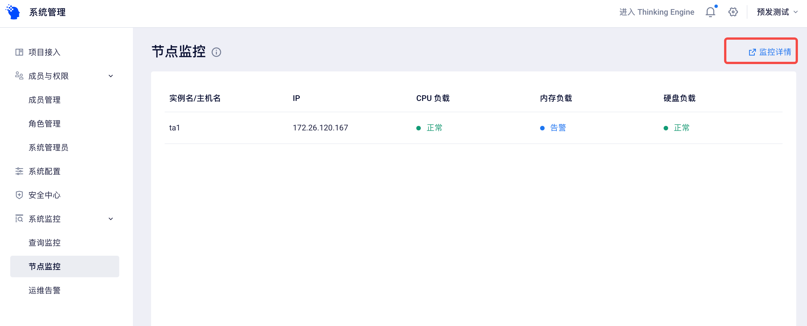Click the 硬盘负载 正常 status
Screen dimensions: 807x326
[676, 128]
